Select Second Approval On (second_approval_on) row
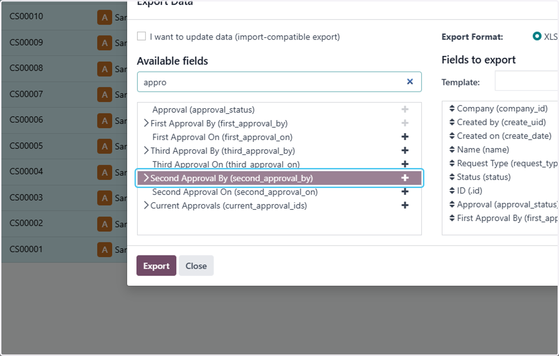This screenshot has height=356, width=559. click(x=279, y=192)
